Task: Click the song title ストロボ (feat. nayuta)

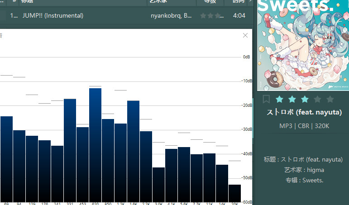Action: click(x=304, y=112)
